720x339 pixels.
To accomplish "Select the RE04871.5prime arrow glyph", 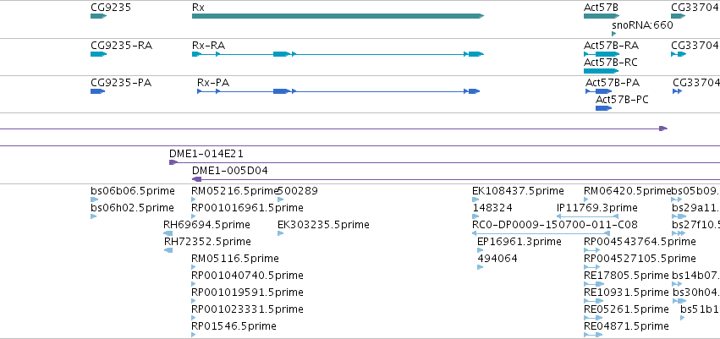I will (593, 335).
